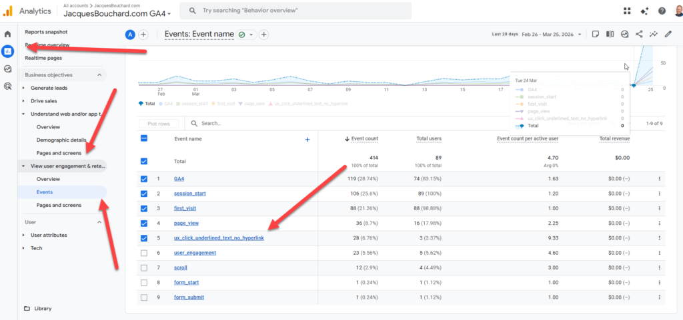Open the Advertising icon in left rail
The height and width of the screenshot is (320, 683).
point(8,86)
